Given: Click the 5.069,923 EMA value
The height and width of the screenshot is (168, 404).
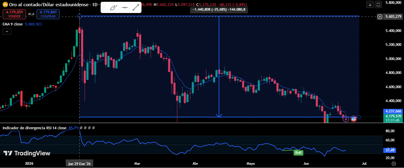Looking at the screenshot, I should [33, 24].
